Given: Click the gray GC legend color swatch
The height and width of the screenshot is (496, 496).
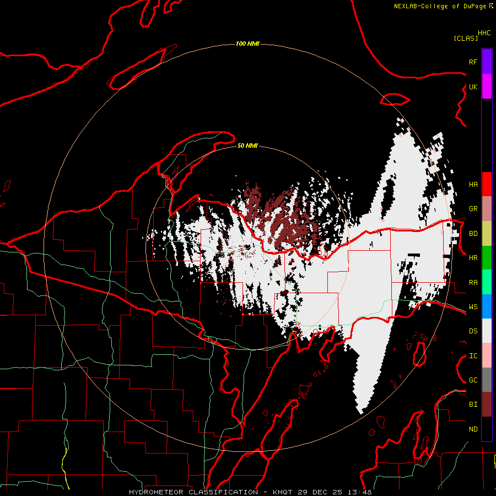Looking at the screenshot, I should pyautogui.click(x=487, y=380).
